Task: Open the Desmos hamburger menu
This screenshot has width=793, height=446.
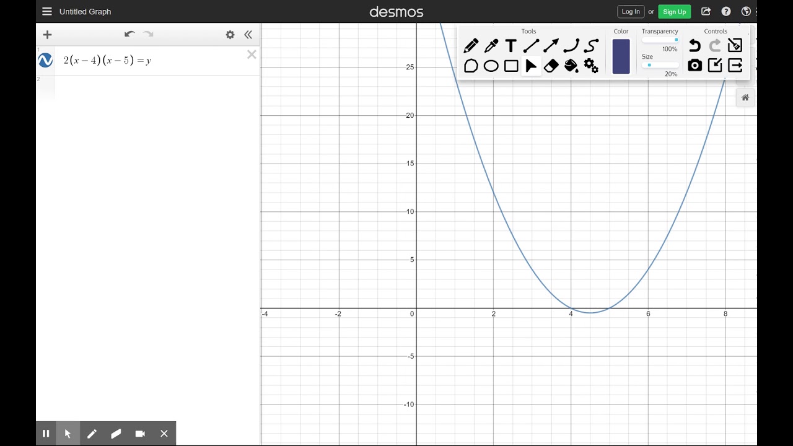Action: tap(47, 11)
